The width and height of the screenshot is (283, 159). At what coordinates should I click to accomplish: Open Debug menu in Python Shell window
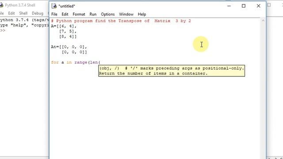(x=38, y=13)
